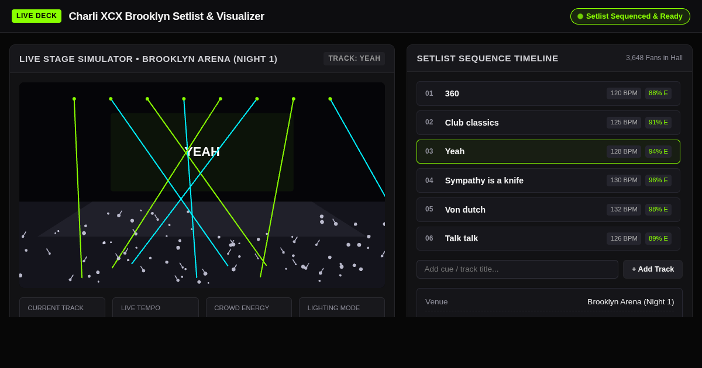702x368 pixels.
Task: Click track number 03 in setlist
Action: coord(429,151)
